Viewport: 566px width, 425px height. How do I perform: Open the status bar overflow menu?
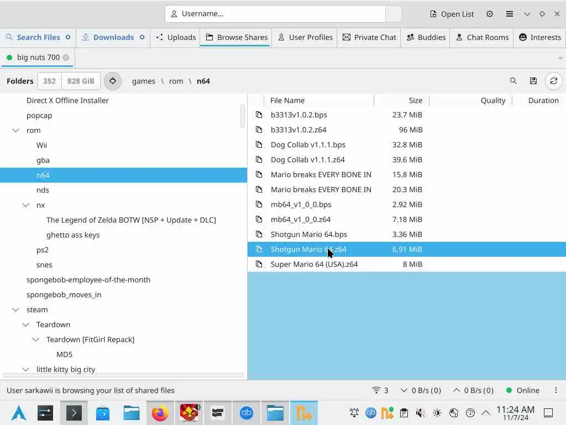pos(556,390)
